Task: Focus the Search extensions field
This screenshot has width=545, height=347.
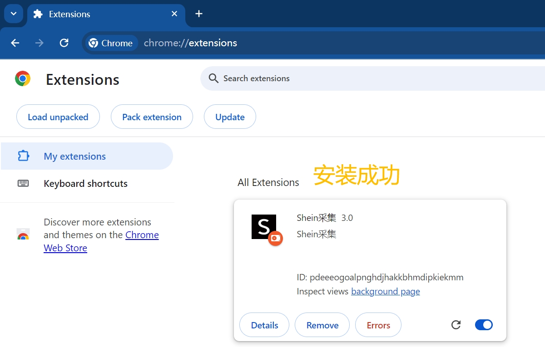Action: coord(372,78)
